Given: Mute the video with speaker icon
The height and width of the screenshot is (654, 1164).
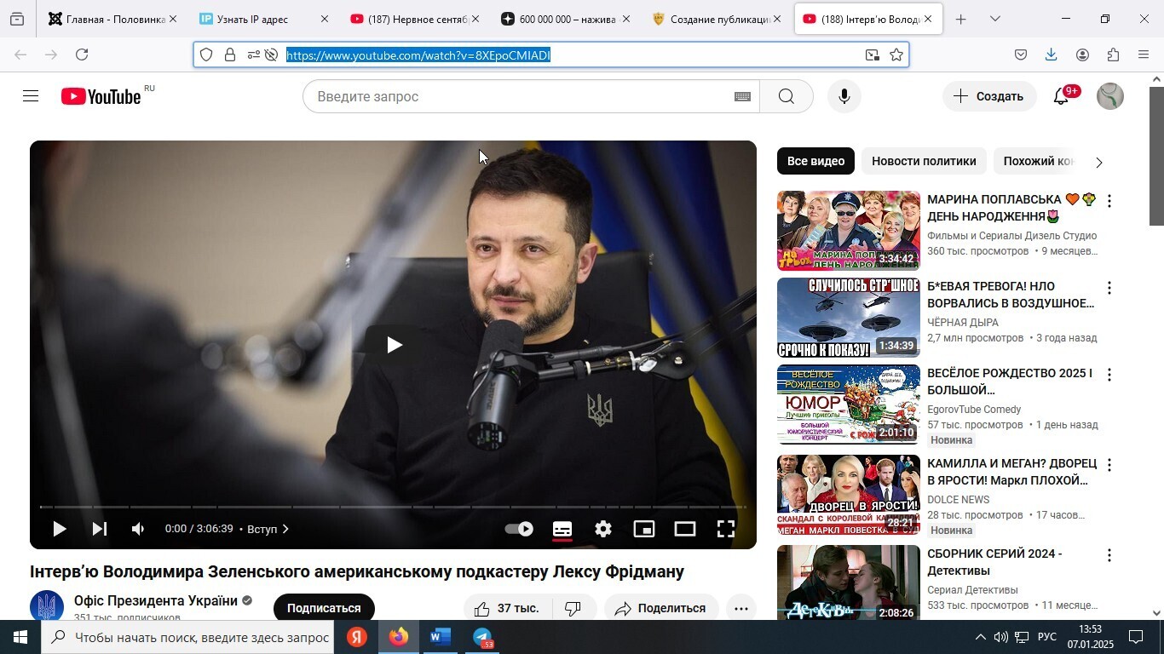Looking at the screenshot, I should pyautogui.click(x=138, y=529).
